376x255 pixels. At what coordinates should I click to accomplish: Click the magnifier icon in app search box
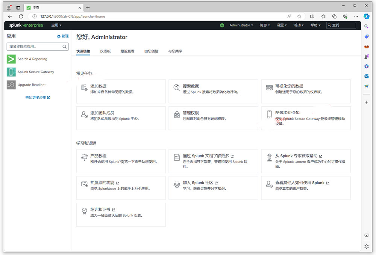(x=65, y=47)
